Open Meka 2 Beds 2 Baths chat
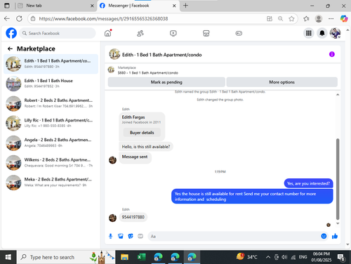 pyautogui.click(x=51, y=183)
